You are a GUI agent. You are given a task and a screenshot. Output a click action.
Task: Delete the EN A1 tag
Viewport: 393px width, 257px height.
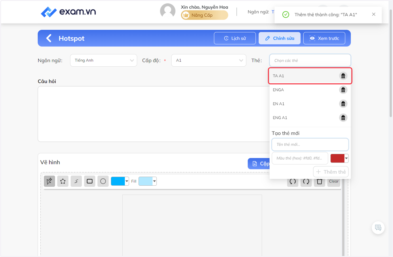click(x=343, y=104)
